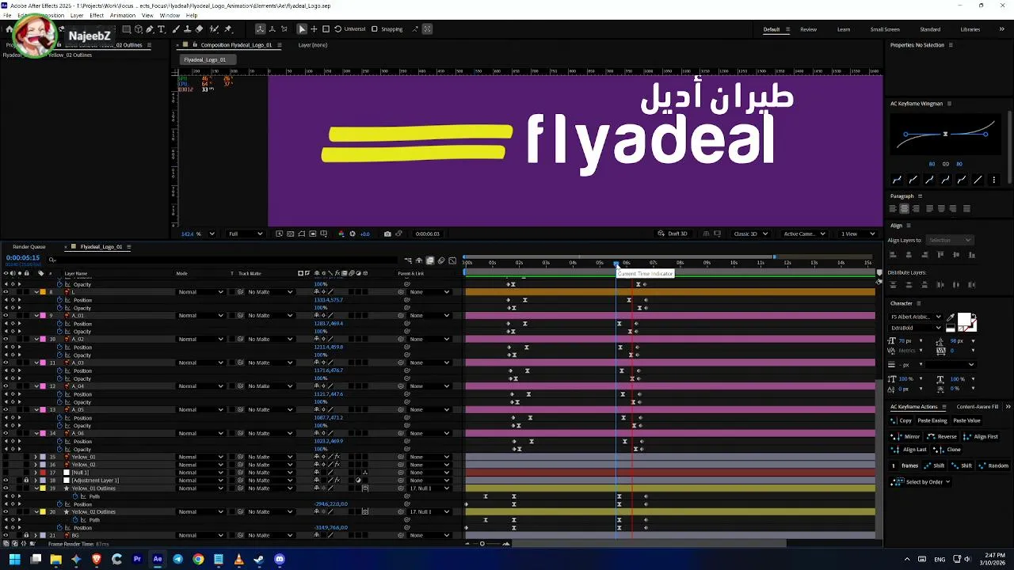Open the Effect menu
This screenshot has width=1014, height=570.
(x=97, y=15)
